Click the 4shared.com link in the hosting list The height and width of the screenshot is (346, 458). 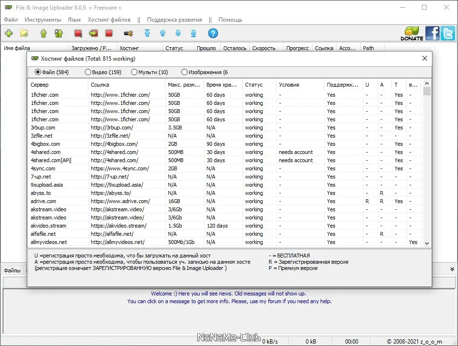114,152
